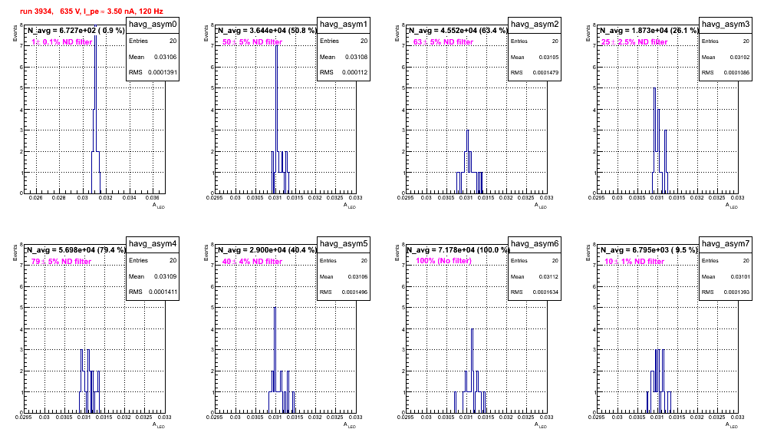Click the N_avg = 4.552e+04 label
The width and height of the screenshot is (764, 439).
pyautogui.click(x=457, y=31)
